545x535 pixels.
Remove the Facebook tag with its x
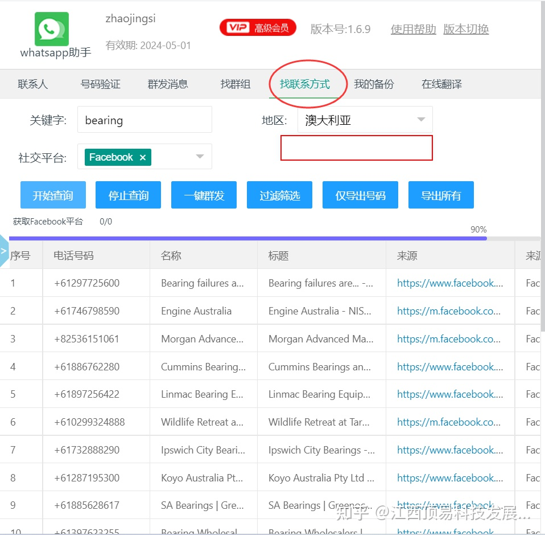(142, 157)
